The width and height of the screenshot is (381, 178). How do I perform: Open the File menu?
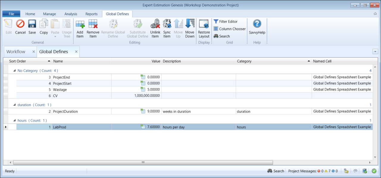11,14
